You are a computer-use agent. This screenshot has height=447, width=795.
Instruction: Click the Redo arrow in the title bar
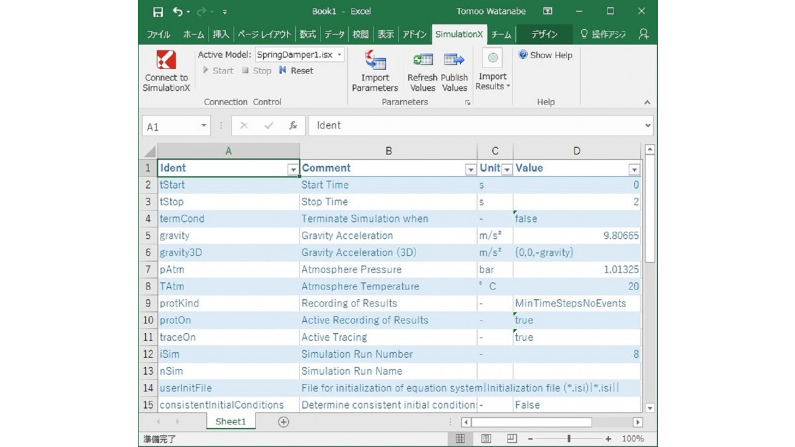(203, 12)
